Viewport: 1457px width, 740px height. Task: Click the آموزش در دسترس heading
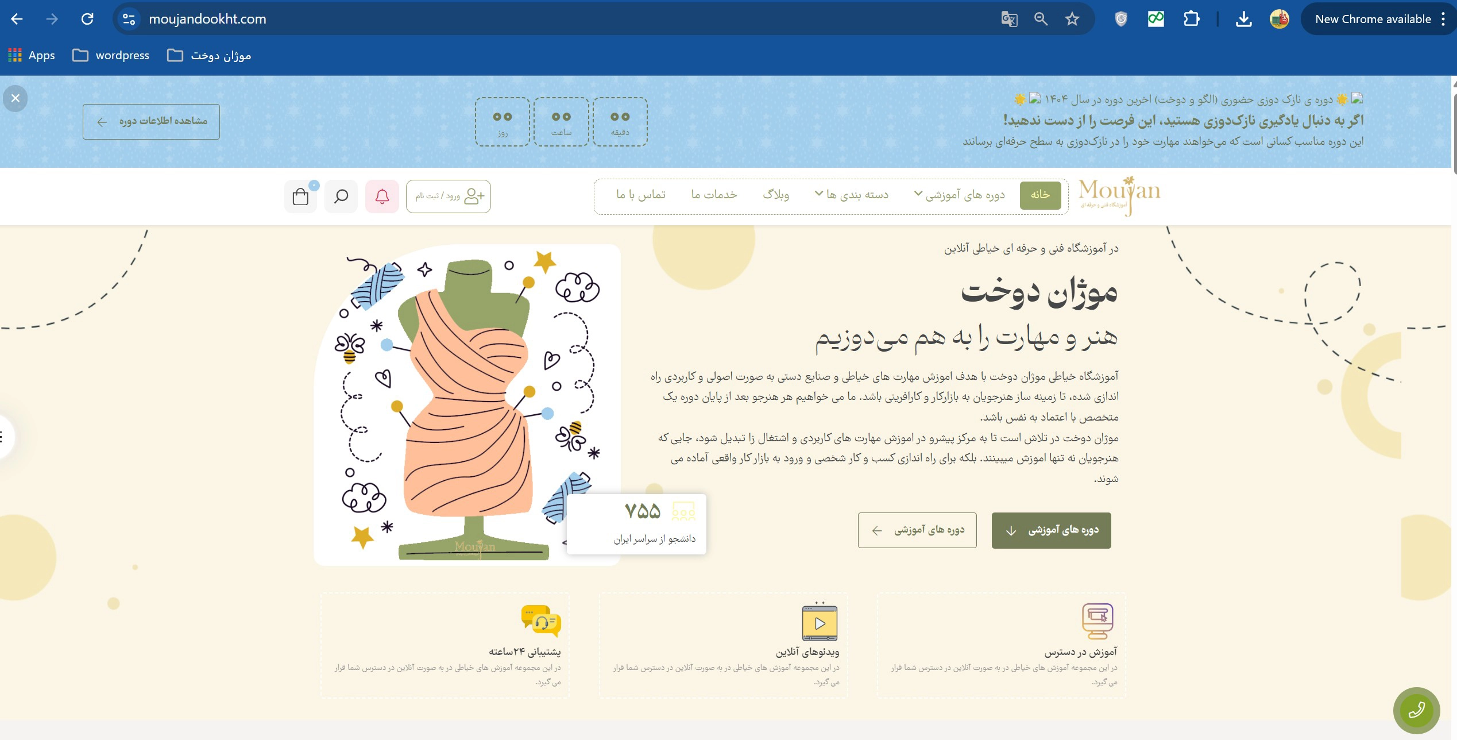click(1080, 652)
